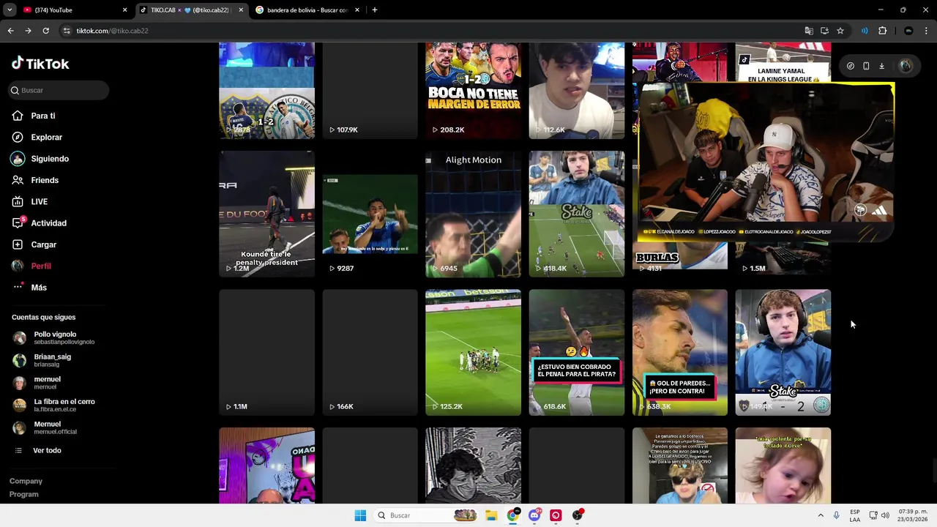Open Discord from the taskbar
The image size is (937, 527).
click(x=534, y=515)
